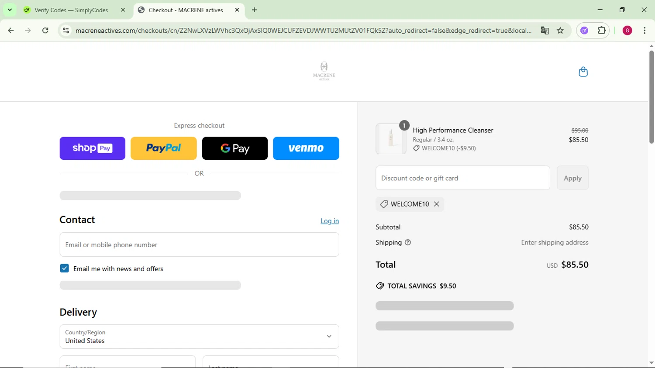The height and width of the screenshot is (368, 655).
Task: Minimize the browser window
Action: coord(600,10)
